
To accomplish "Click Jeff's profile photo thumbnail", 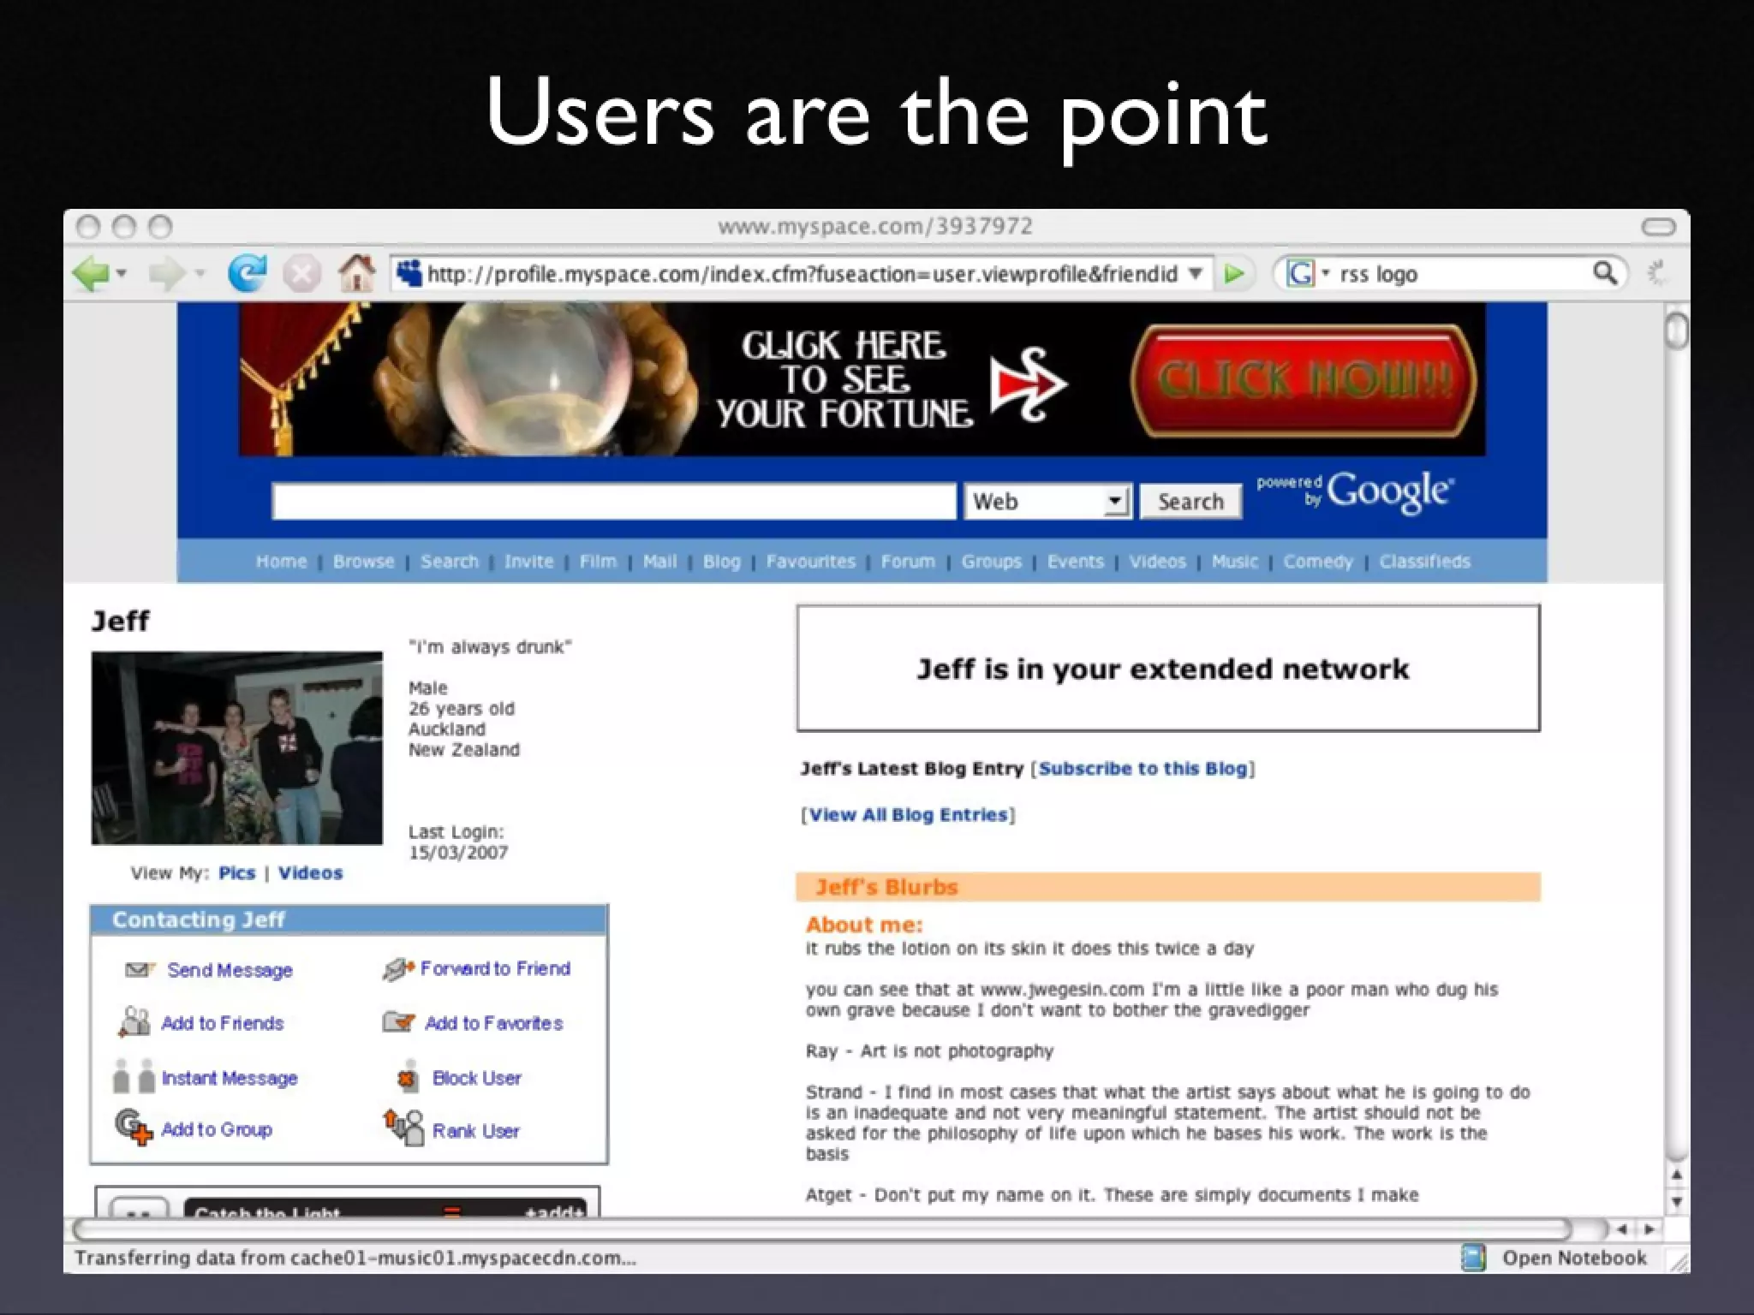I will click(x=237, y=748).
